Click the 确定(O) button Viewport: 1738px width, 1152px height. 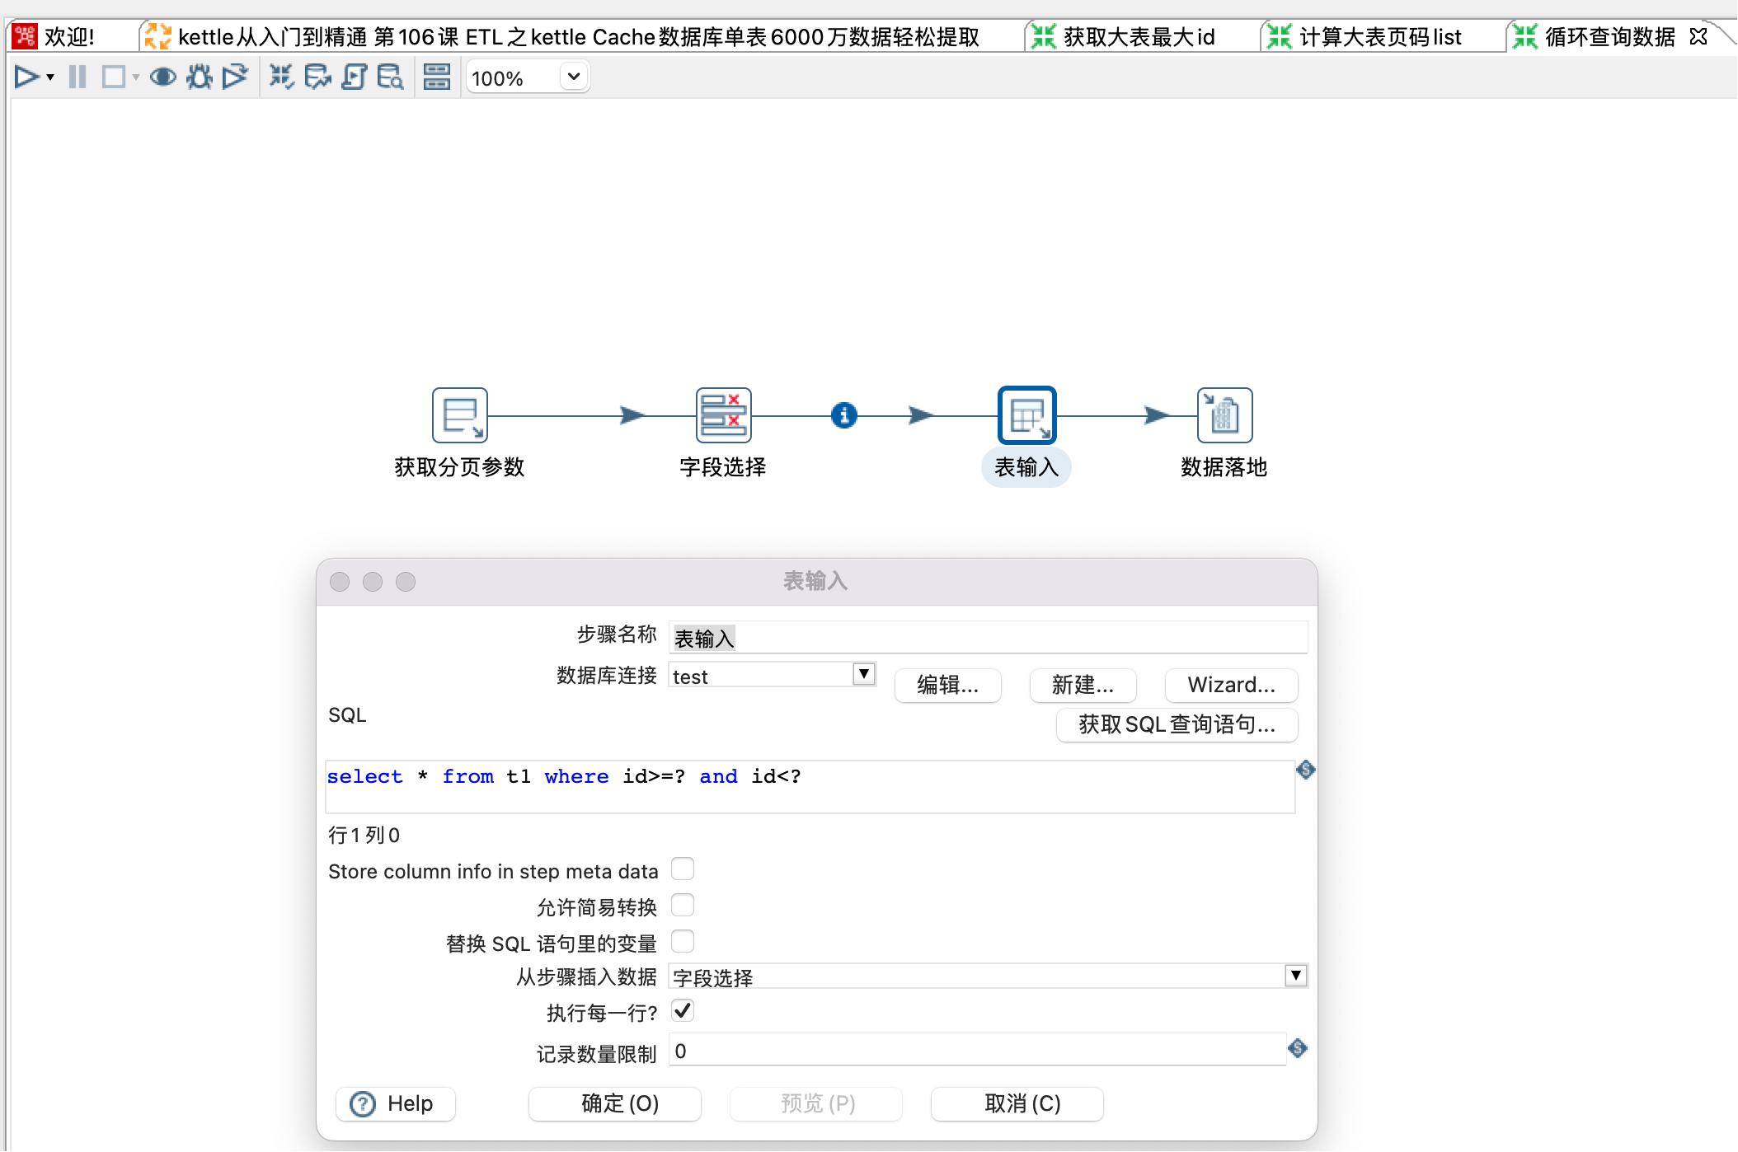pyautogui.click(x=615, y=1103)
